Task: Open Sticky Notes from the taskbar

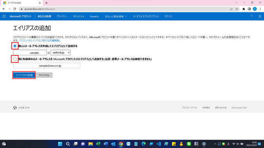Action: tap(174, 144)
